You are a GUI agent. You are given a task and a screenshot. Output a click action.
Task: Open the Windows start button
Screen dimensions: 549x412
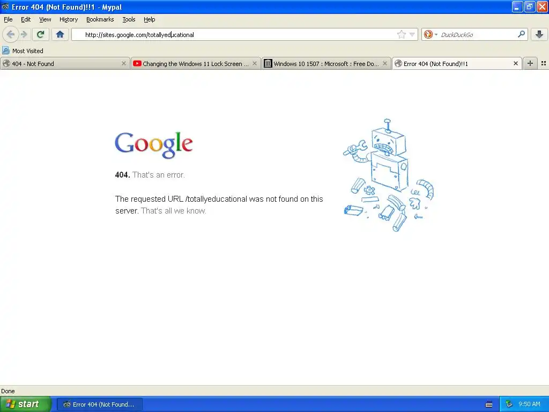point(26,404)
